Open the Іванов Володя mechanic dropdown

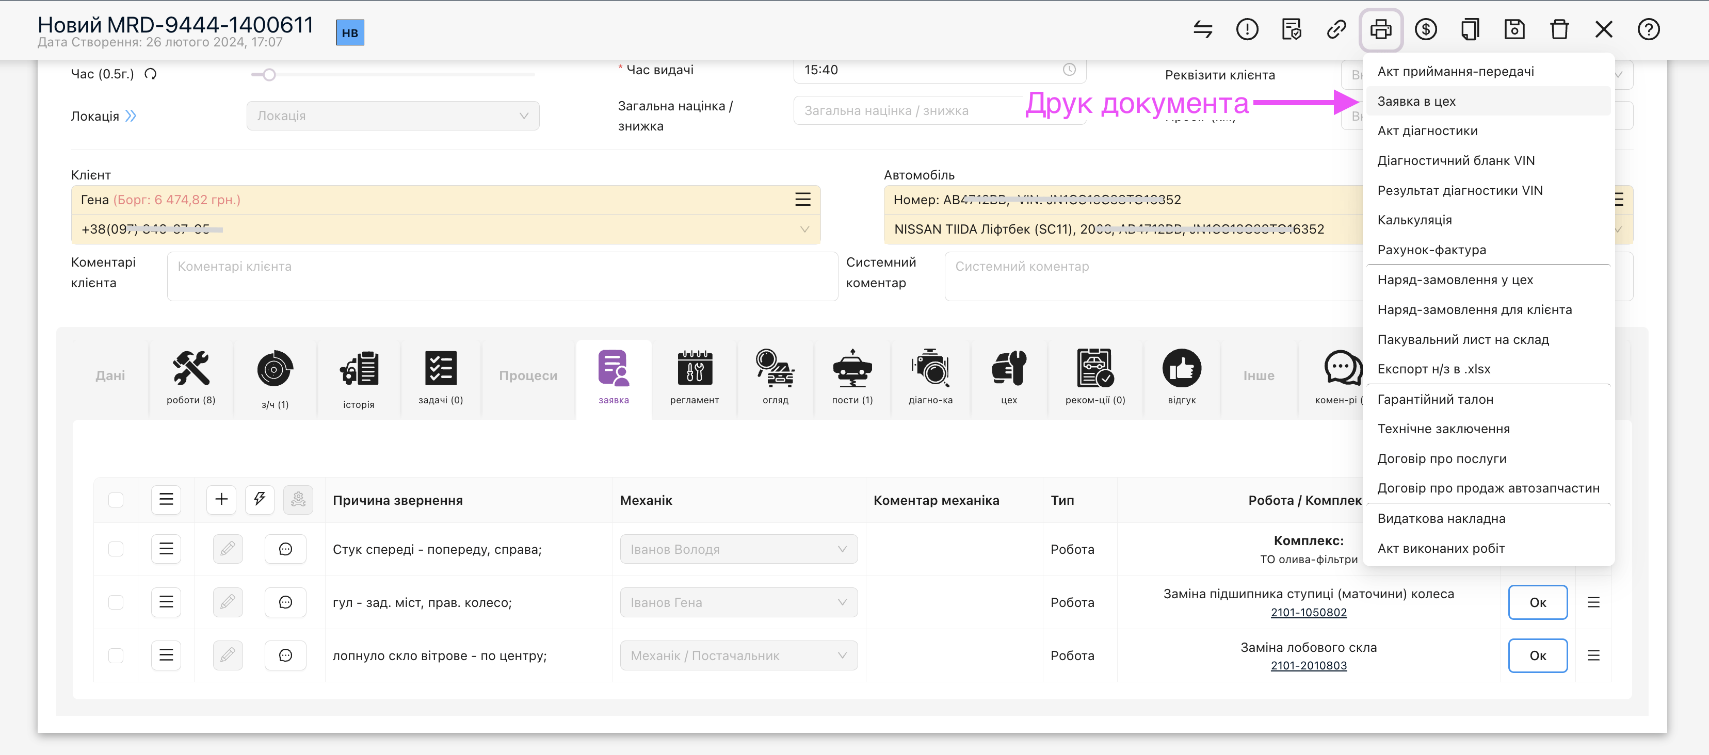[x=738, y=549]
